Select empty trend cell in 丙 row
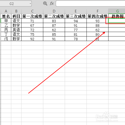 [117, 30]
